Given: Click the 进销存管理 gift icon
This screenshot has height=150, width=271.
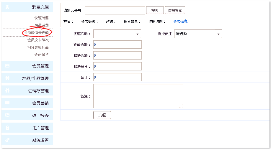Looking at the screenshot, I should click(7, 91).
